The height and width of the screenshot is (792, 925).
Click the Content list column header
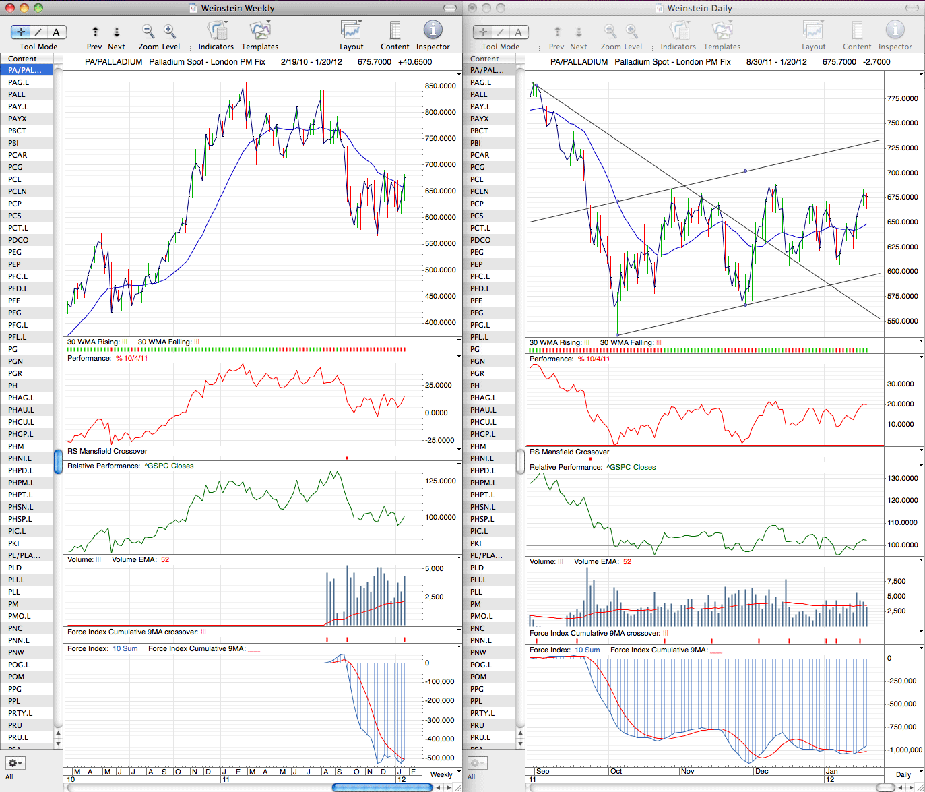point(27,59)
